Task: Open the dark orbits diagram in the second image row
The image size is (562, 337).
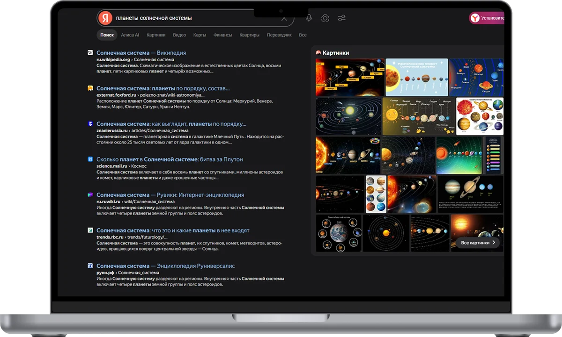Action: (x=348, y=116)
